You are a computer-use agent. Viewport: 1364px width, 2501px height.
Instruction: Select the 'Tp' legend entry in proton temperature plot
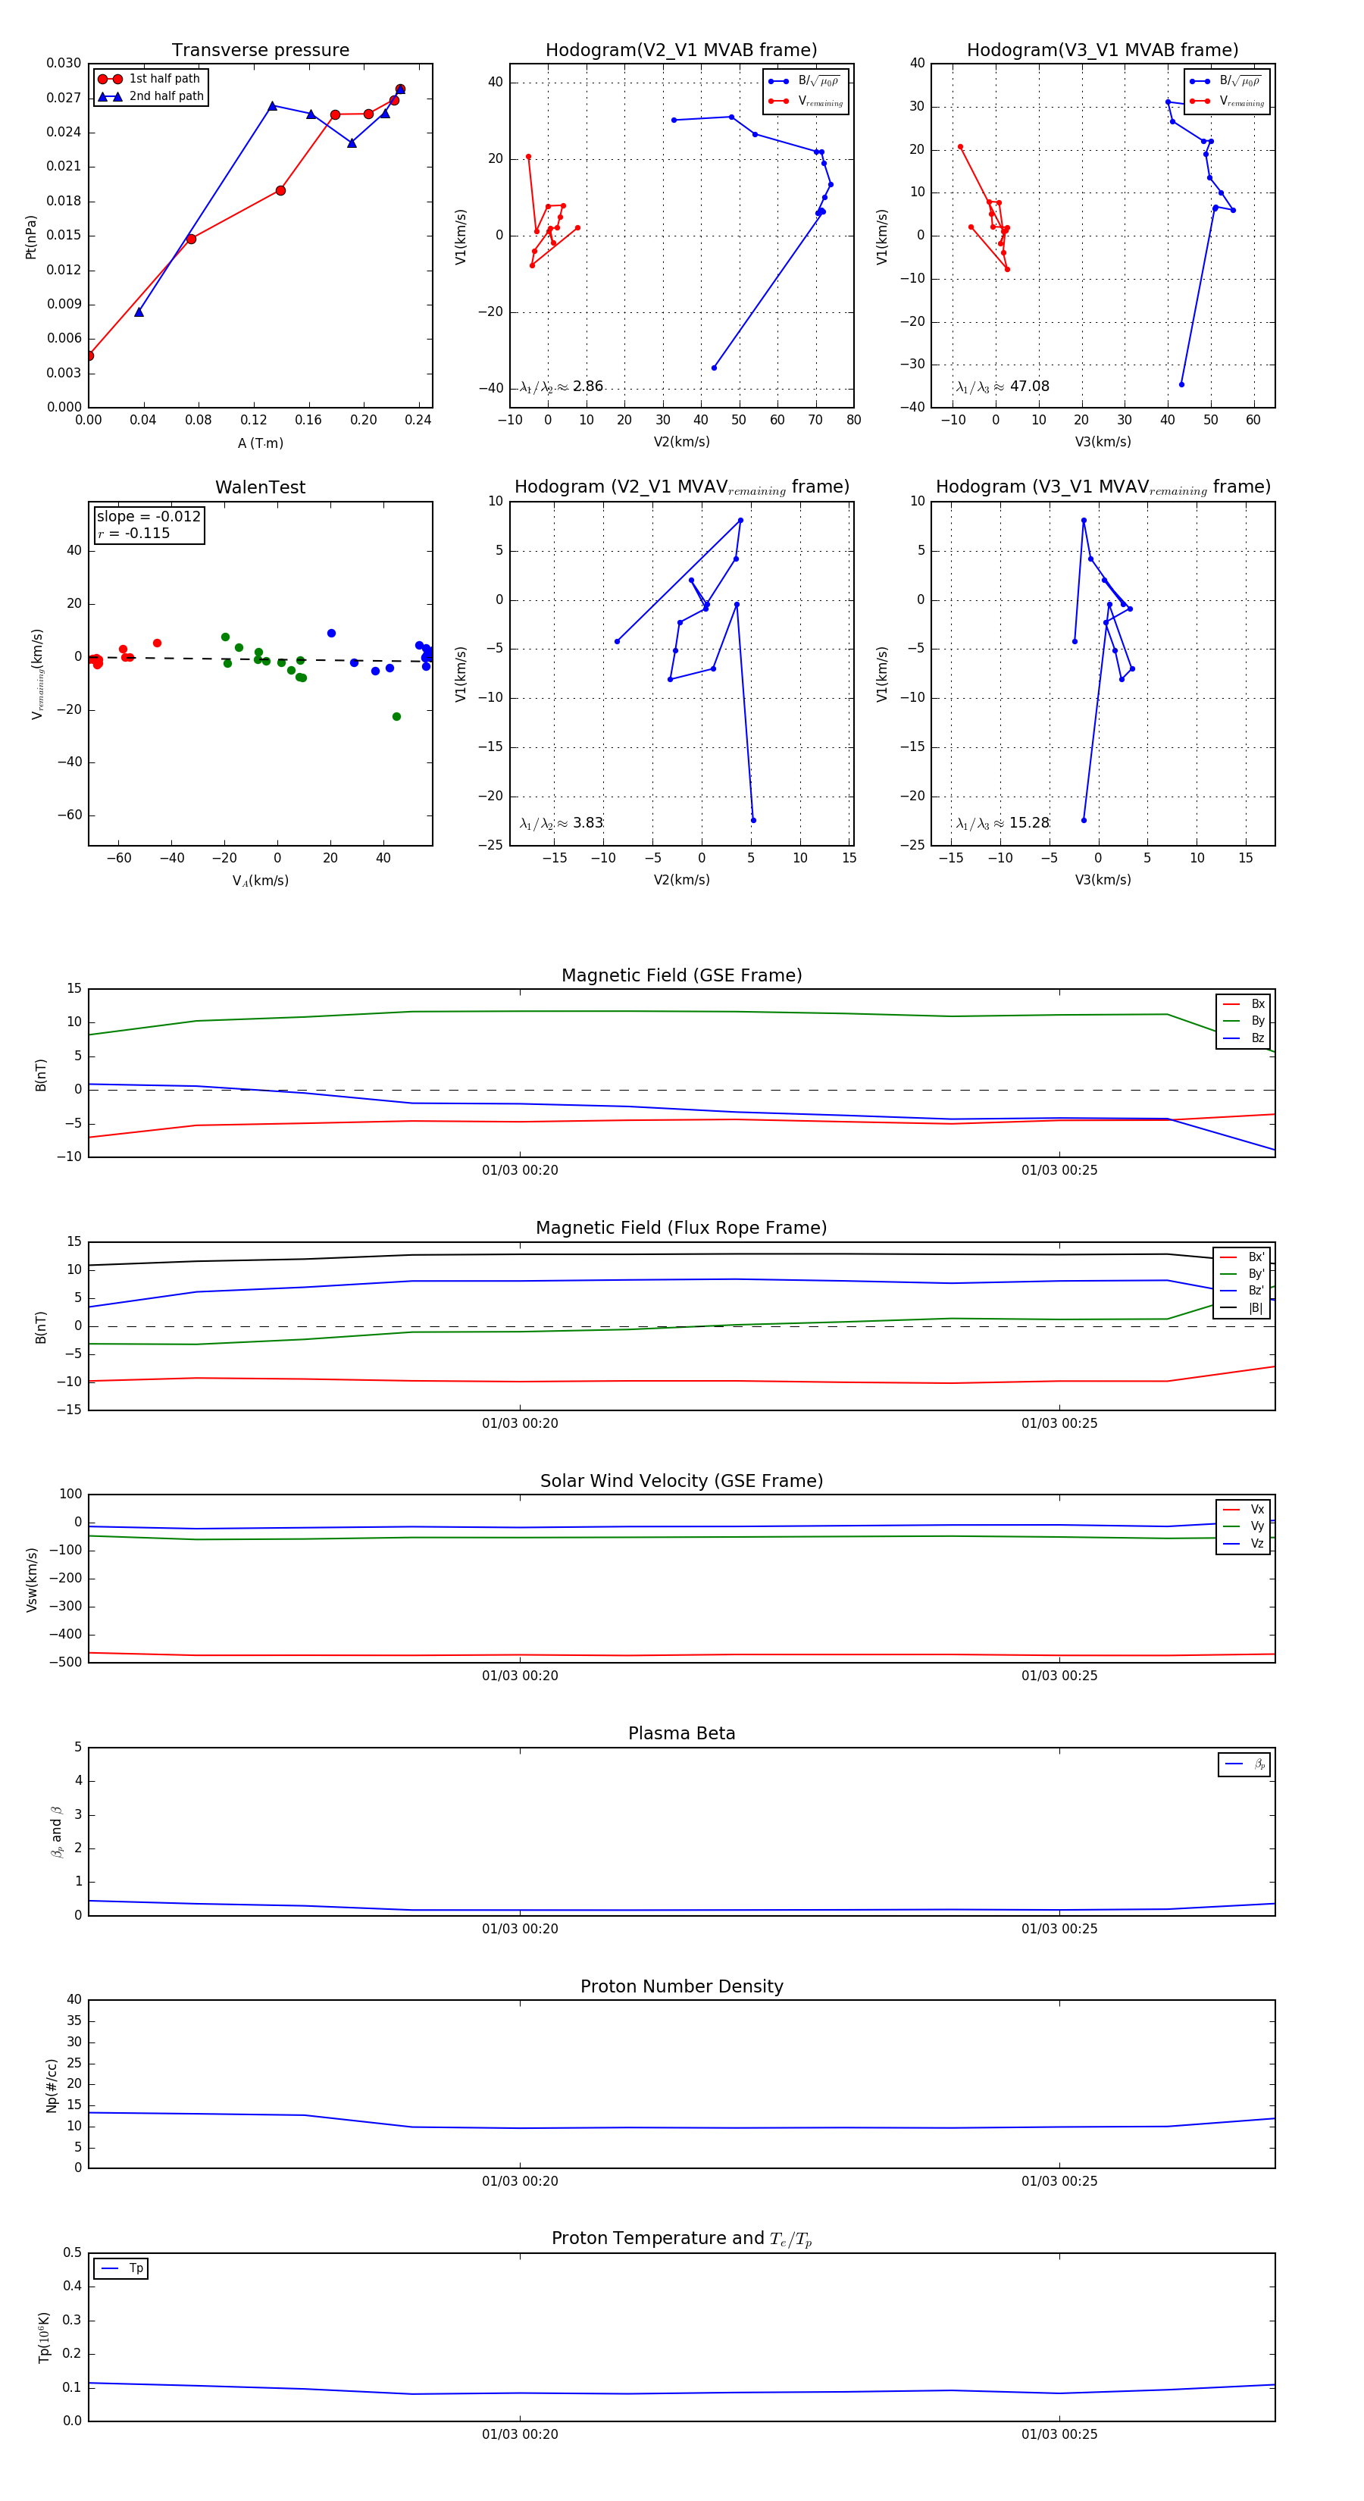point(121,2269)
